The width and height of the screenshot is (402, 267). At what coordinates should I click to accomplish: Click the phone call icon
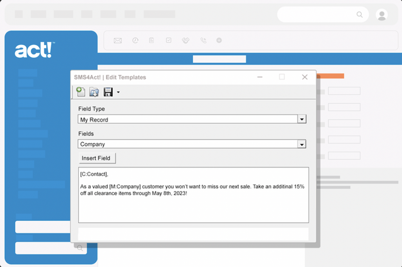[x=203, y=41]
